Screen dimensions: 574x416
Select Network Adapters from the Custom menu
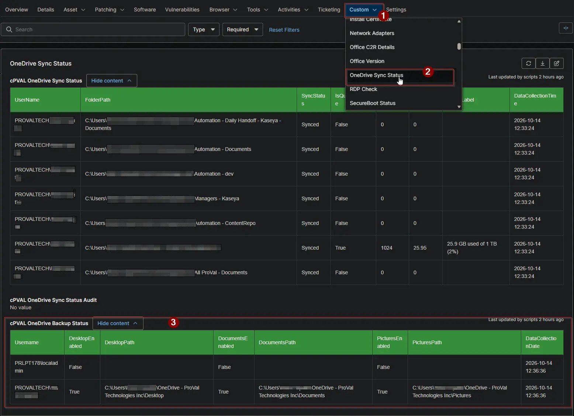click(x=401, y=33)
